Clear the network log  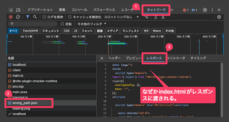pyautogui.click(x=18, y=17)
